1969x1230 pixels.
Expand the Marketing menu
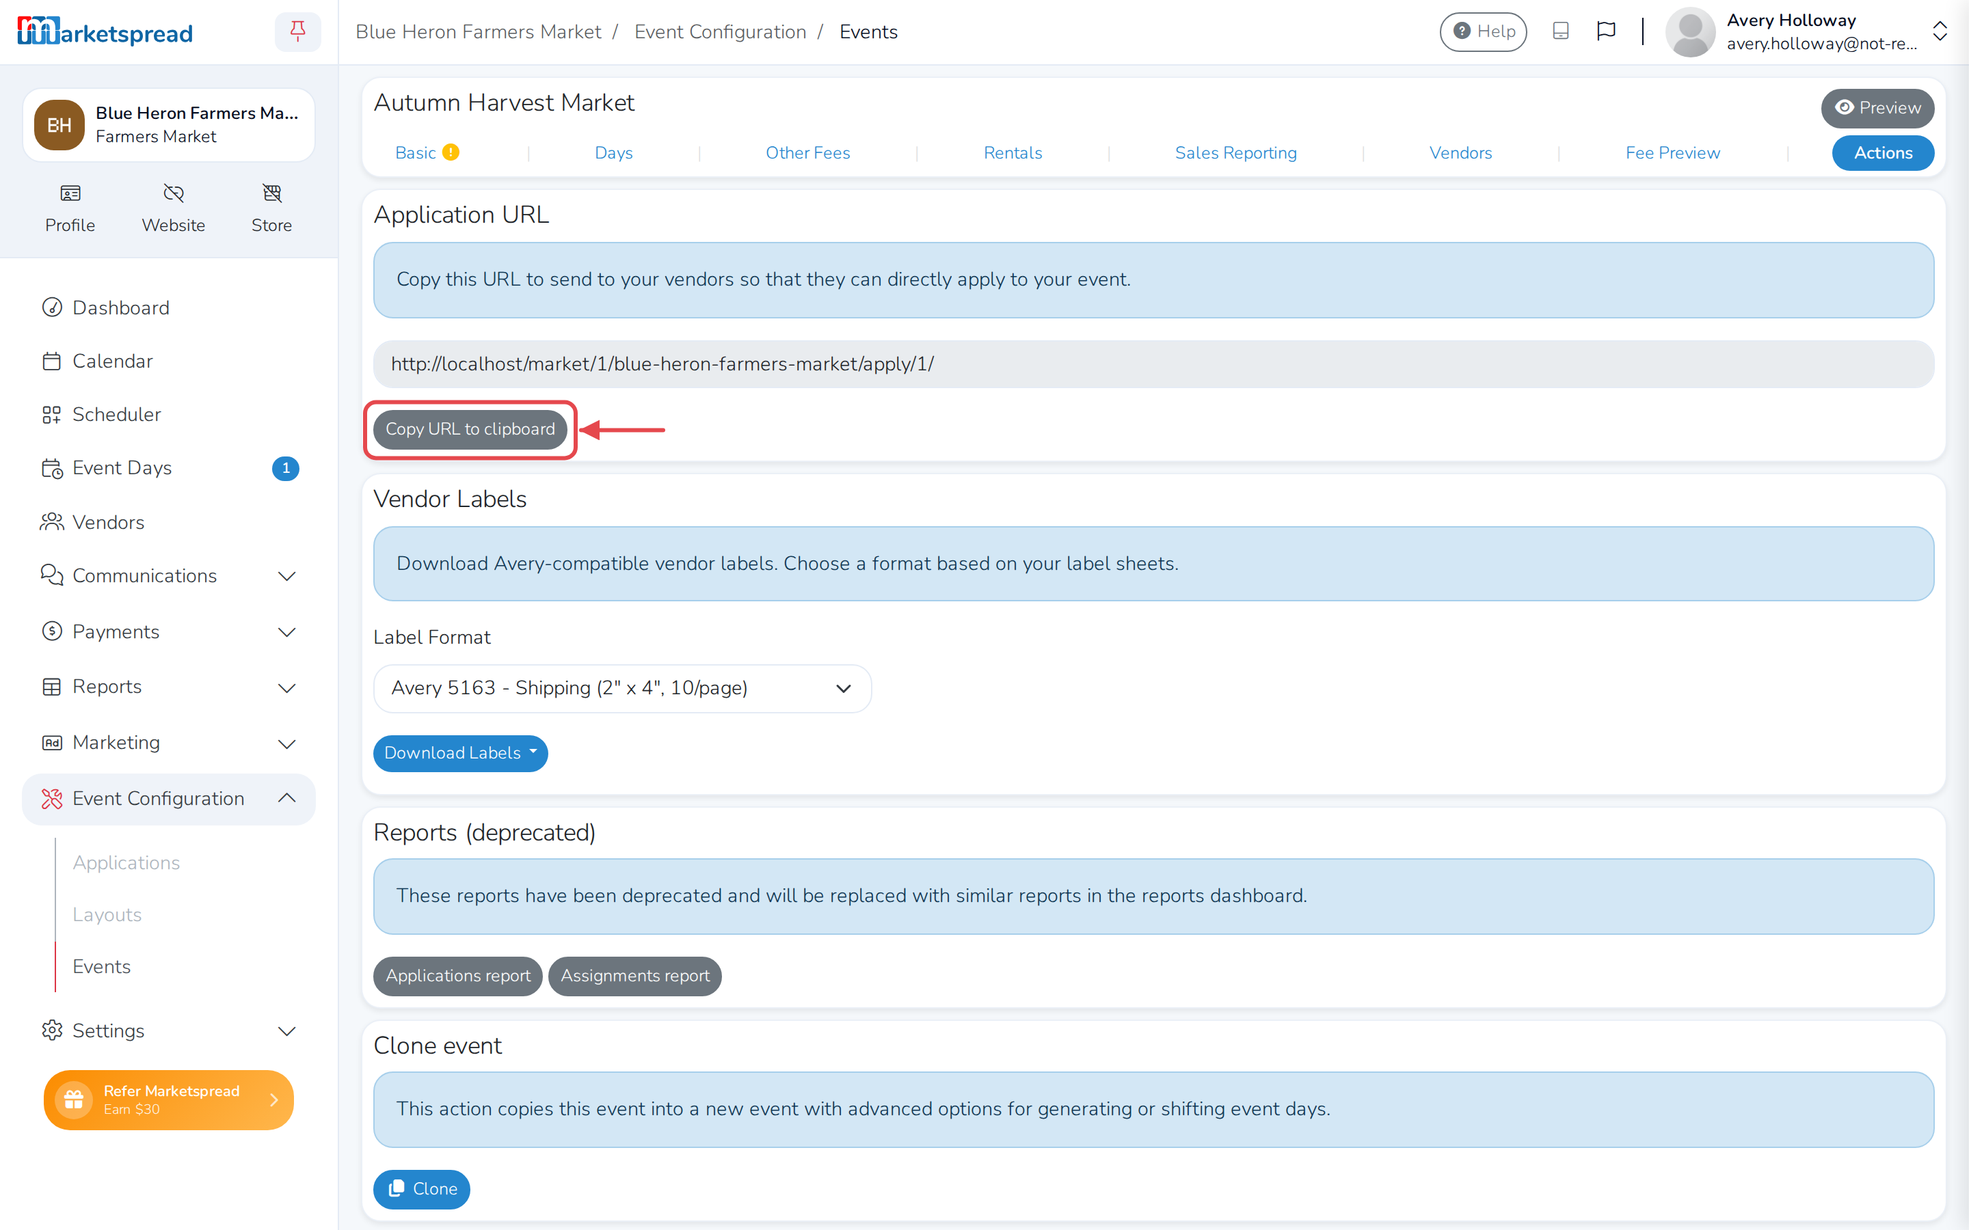click(168, 743)
